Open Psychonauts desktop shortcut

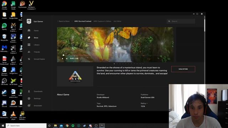tap(22, 4)
